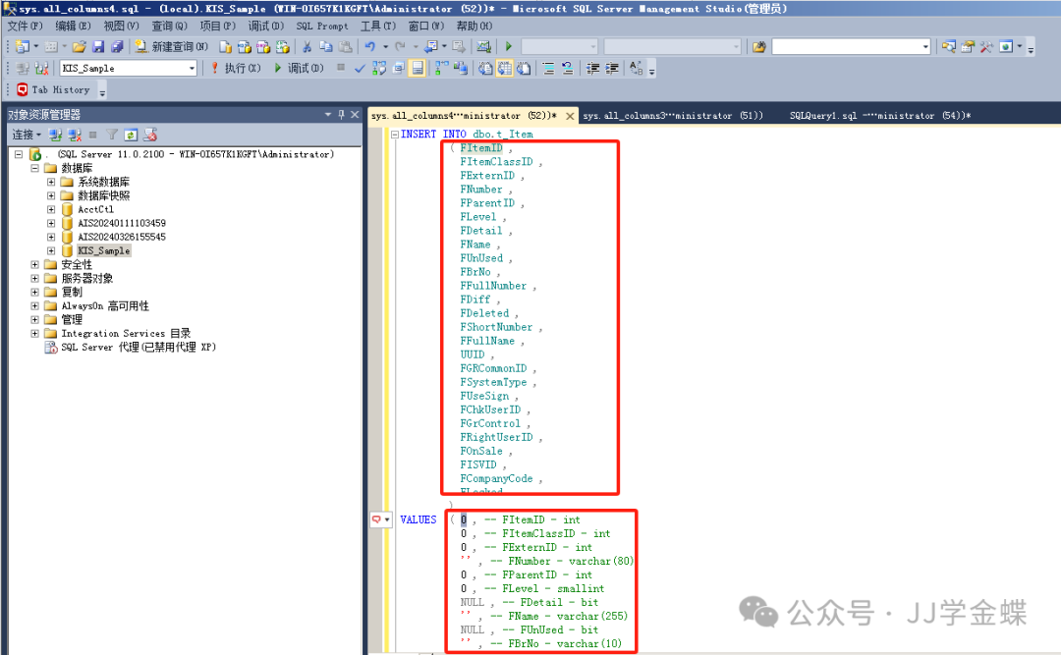
Task: Click the 新建查询(N) button
Action: [x=171, y=47]
